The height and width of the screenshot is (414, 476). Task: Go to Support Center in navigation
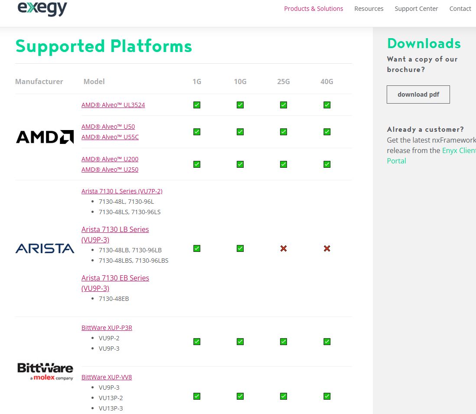coord(416,9)
